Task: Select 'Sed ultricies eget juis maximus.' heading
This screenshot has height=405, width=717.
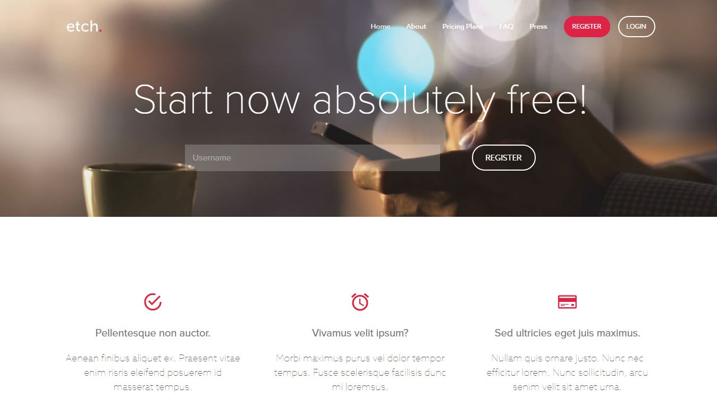Action: pyautogui.click(x=567, y=333)
